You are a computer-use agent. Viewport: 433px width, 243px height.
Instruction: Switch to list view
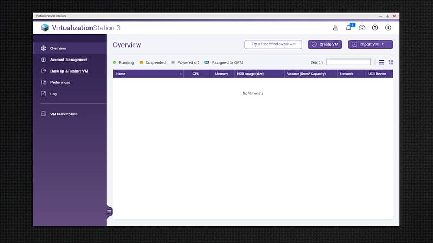coord(382,62)
